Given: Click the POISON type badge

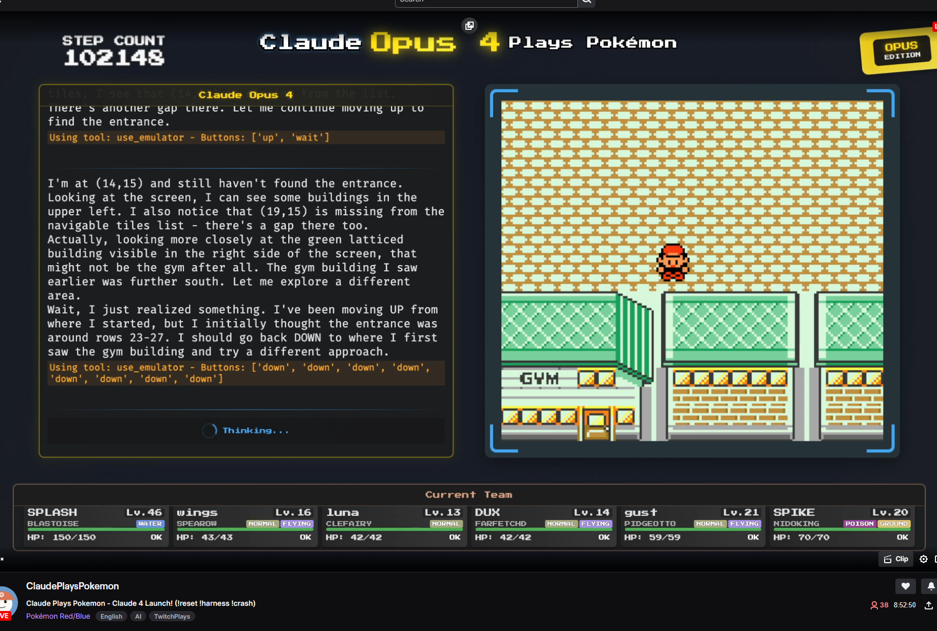Looking at the screenshot, I should tap(859, 524).
